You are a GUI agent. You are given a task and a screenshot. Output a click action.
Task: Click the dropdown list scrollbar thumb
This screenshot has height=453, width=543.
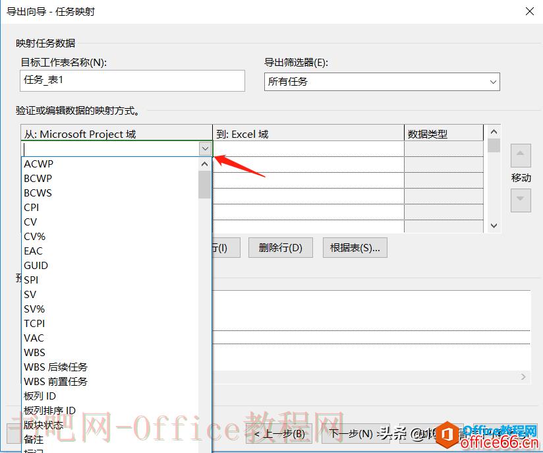[205, 185]
